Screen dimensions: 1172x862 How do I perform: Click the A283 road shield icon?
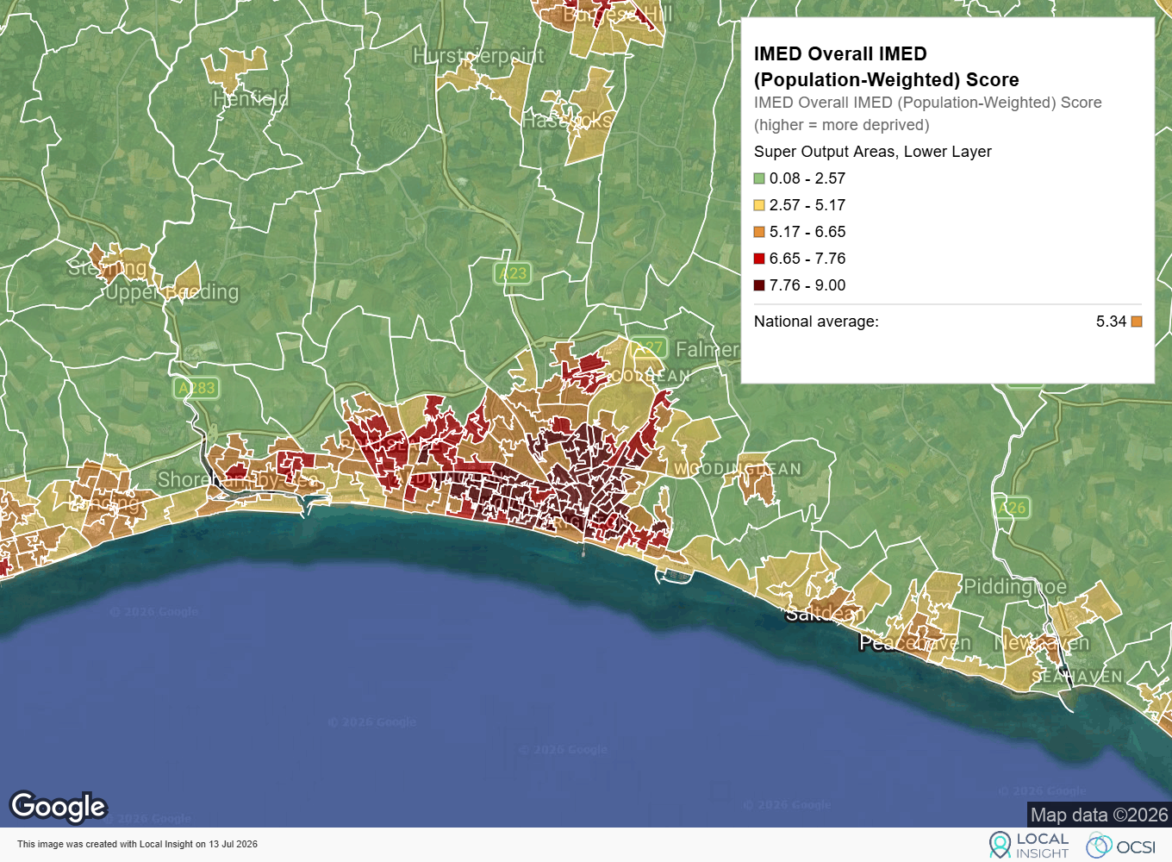click(196, 388)
